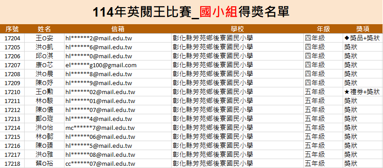Select the 序號 column header
Screen dimensions: 383x168
point(12,29)
